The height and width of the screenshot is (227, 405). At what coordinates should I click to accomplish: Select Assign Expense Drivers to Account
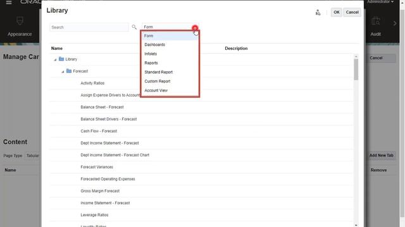click(x=110, y=95)
